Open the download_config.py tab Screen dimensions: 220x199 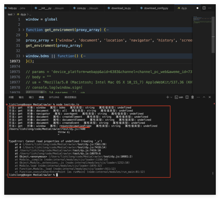(156, 8)
